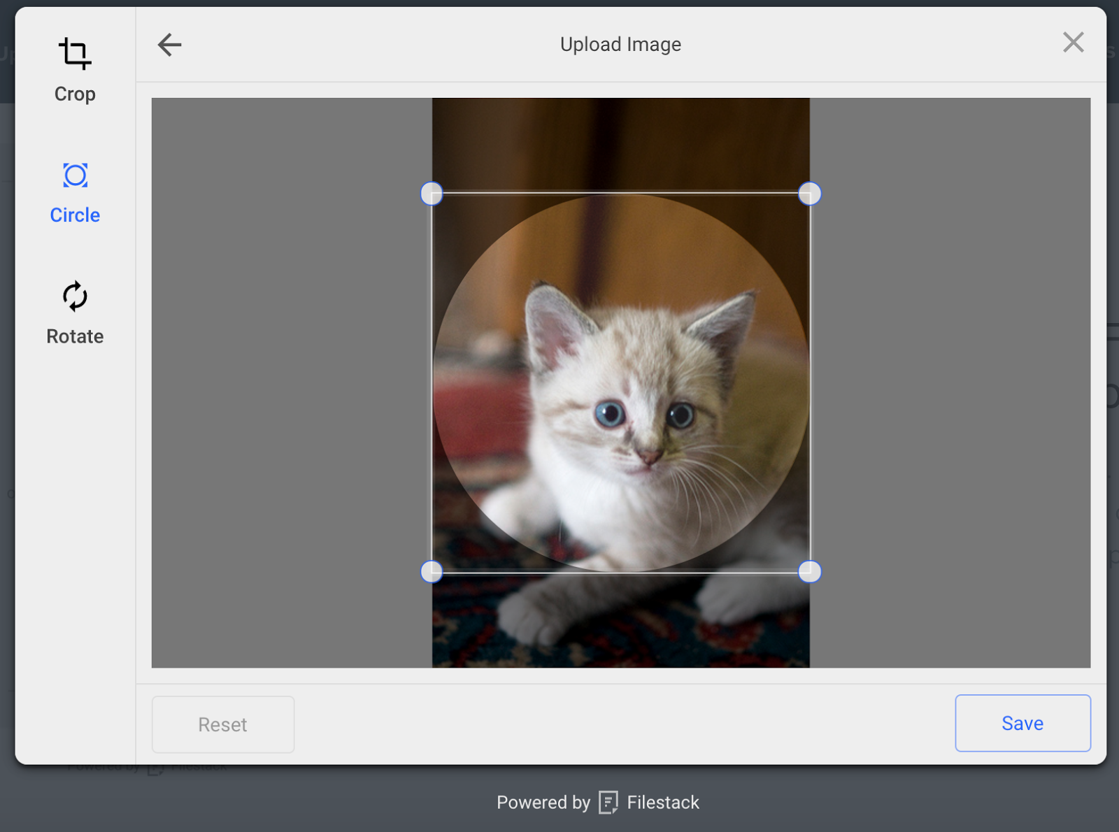Click the Rotate tool label
This screenshot has height=832, width=1119.
pos(74,336)
